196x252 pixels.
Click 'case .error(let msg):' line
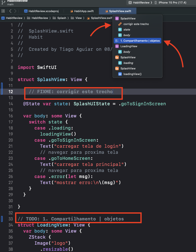pos(64,177)
